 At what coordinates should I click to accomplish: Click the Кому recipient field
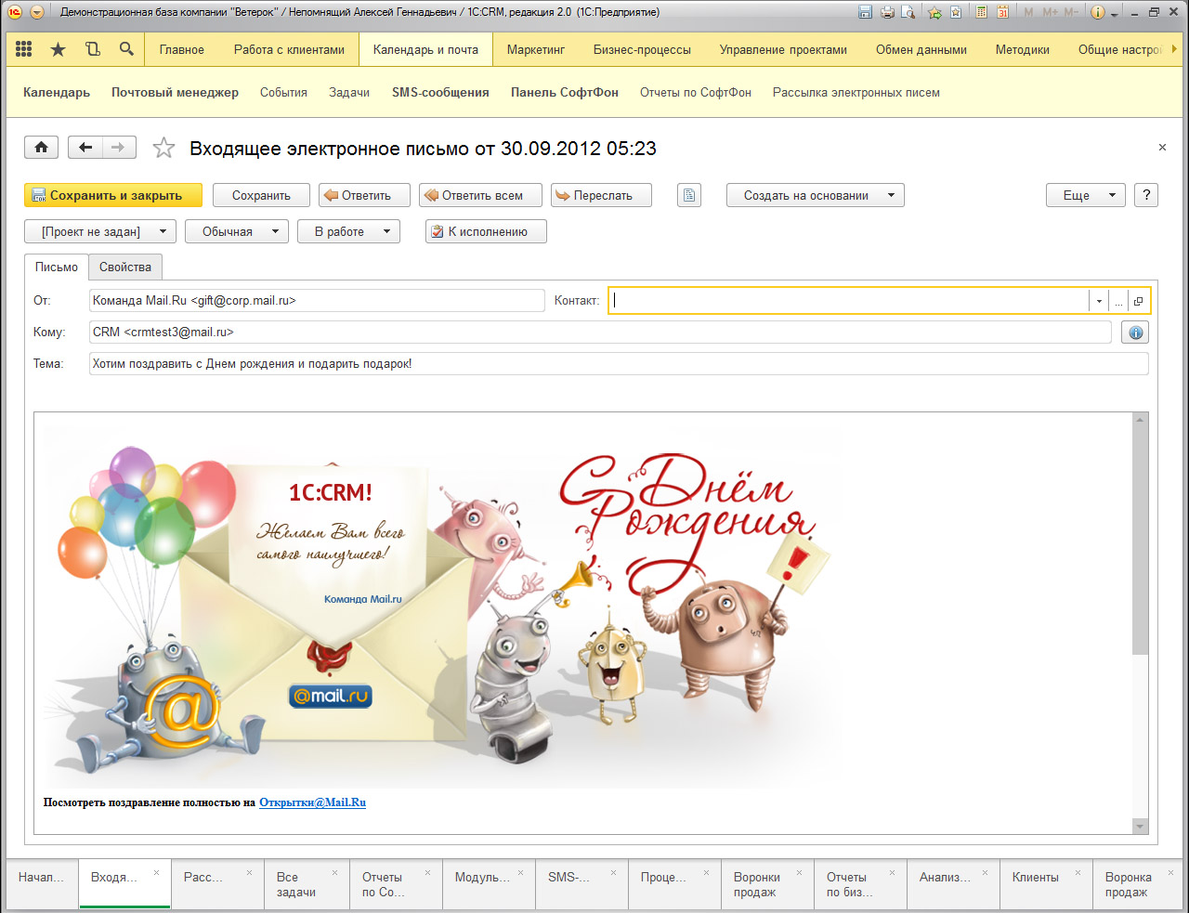600,332
